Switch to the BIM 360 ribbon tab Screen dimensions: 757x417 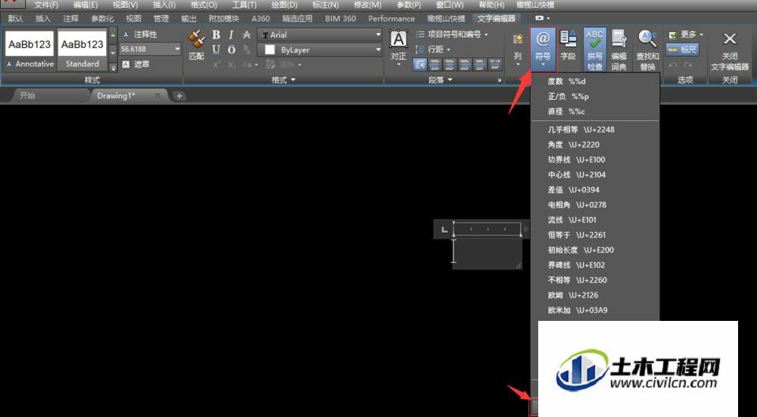341,18
